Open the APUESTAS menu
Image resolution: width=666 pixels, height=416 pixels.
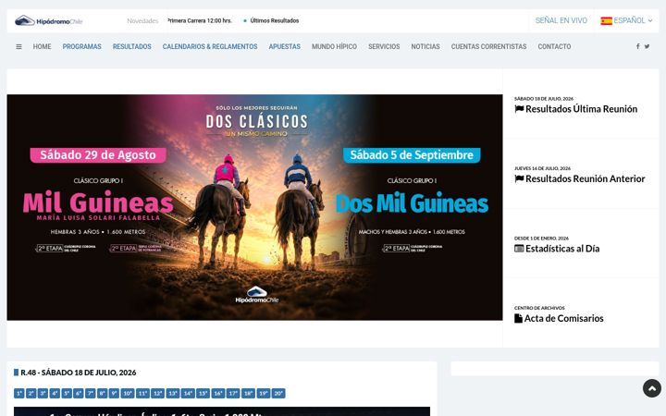coord(285,47)
